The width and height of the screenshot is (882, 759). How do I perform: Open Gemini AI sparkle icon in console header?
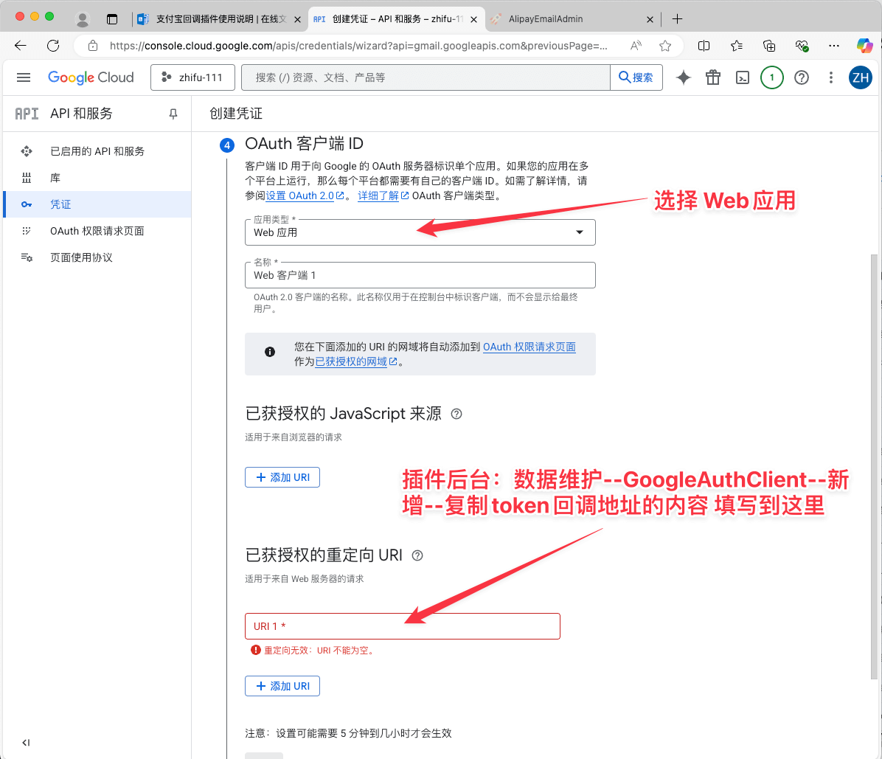tap(684, 77)
